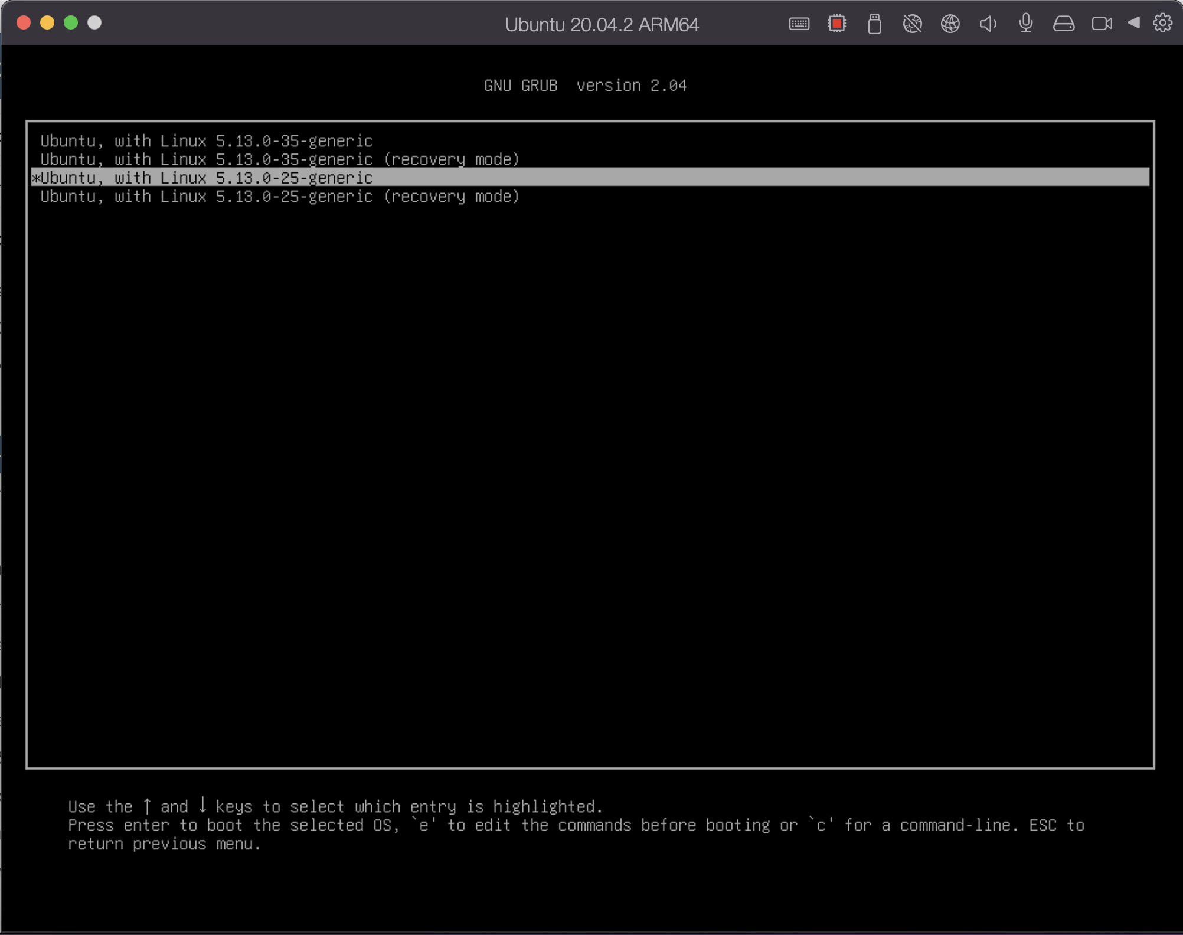The width and height of the screenshot is (1183, 935).
Task: Open the network globe icon
Action: (x=950, y=24)
